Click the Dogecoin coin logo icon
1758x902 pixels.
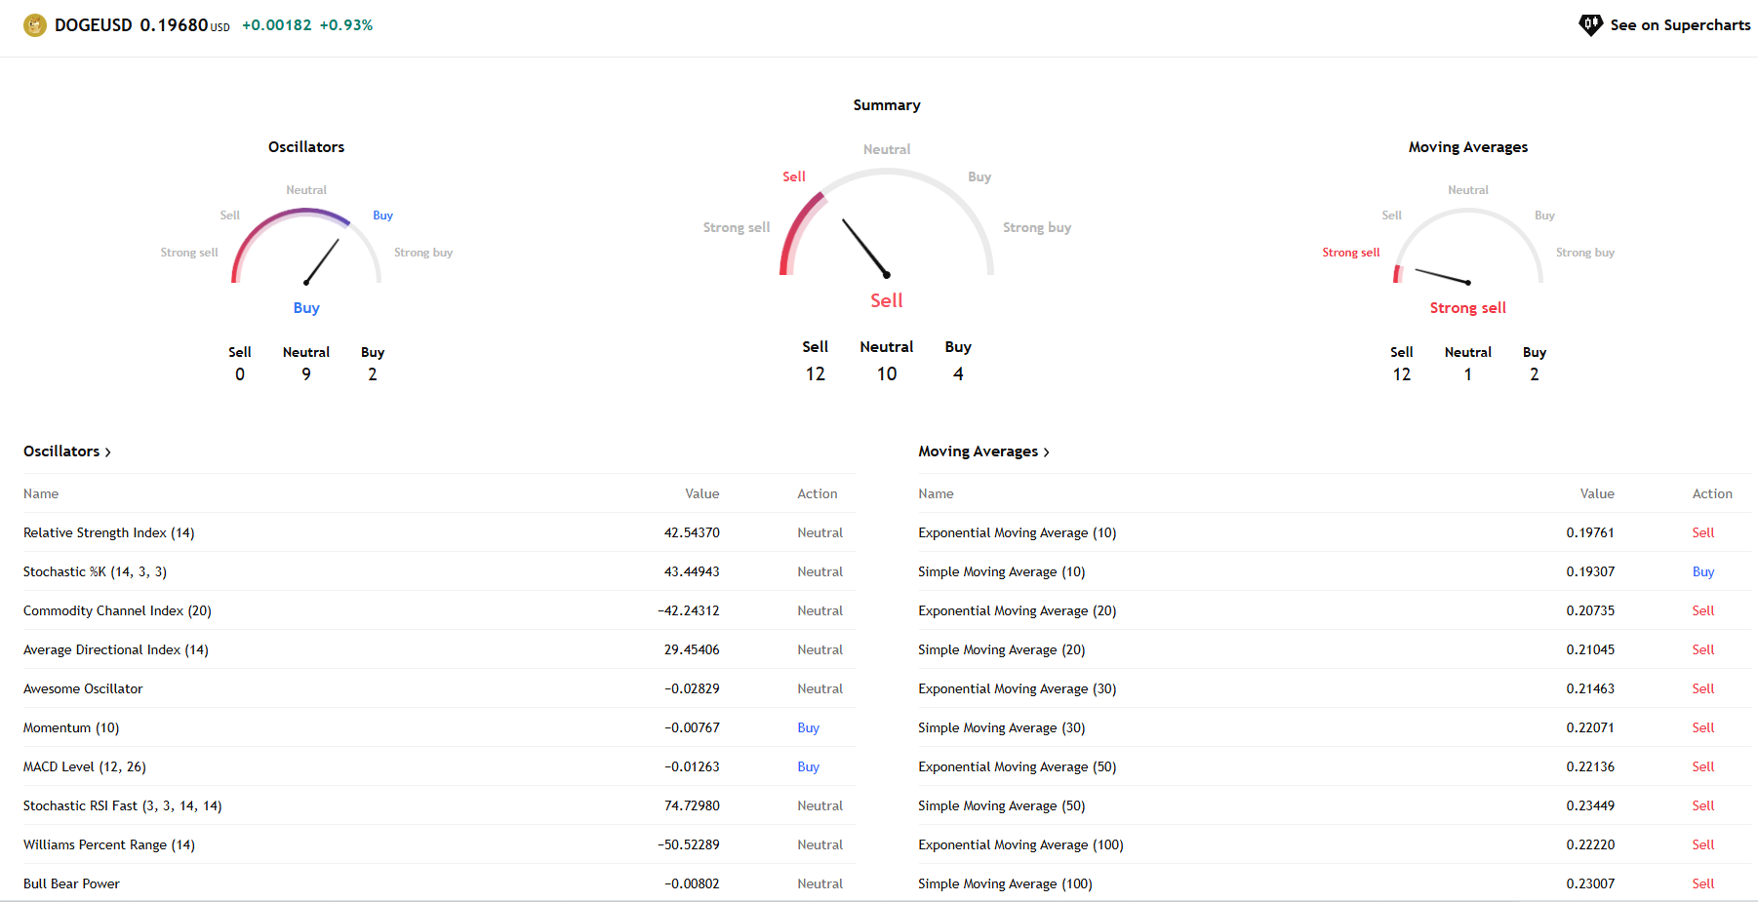point(35,25)
